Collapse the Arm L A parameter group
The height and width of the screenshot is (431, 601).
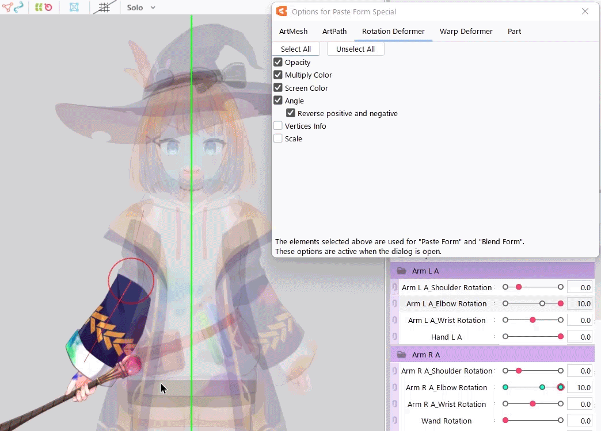click(x=402, y=271)
